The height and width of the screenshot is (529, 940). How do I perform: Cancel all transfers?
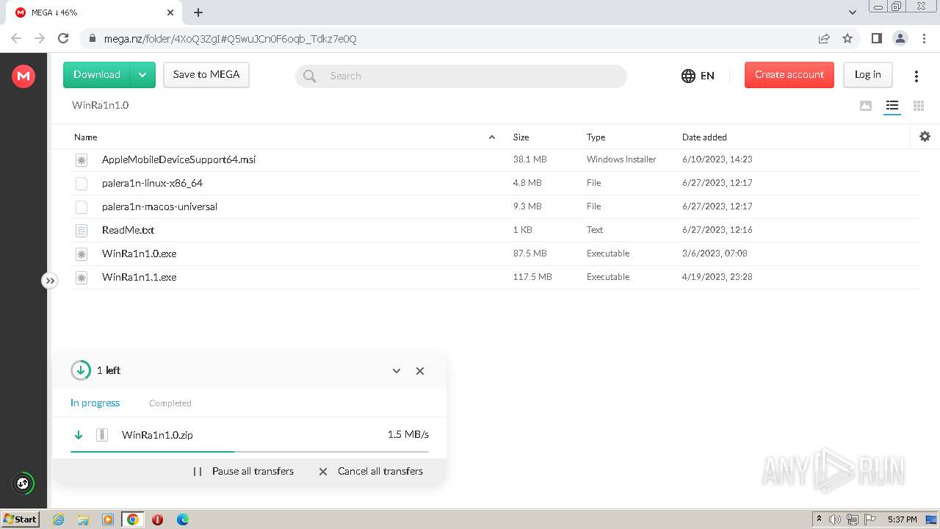pyautogui.click(x=371, y=471)
